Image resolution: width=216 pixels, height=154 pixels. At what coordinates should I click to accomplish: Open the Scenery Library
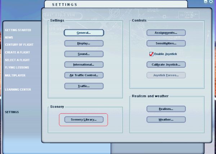coord(84,119)
